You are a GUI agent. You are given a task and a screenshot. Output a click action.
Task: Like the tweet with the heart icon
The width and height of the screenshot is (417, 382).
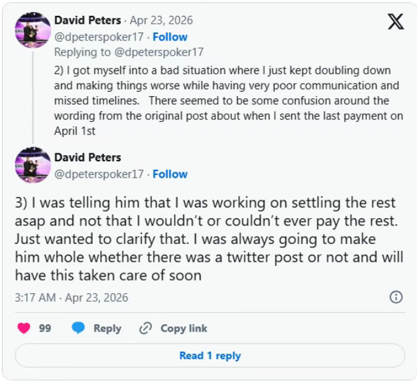pyautogui.click(x=24, y=328)
